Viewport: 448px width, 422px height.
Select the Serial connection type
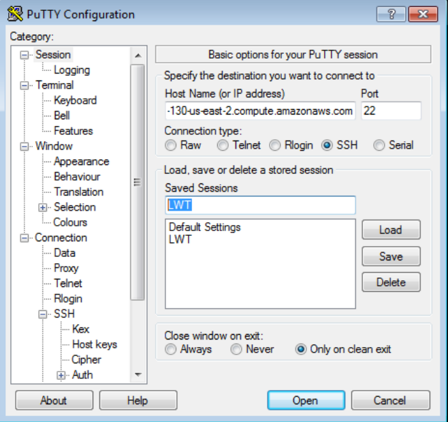379,145
